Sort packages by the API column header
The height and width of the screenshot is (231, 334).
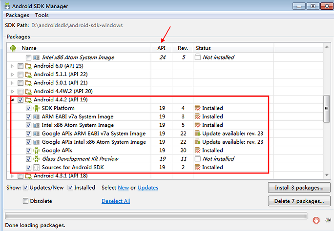pos(162,48)
